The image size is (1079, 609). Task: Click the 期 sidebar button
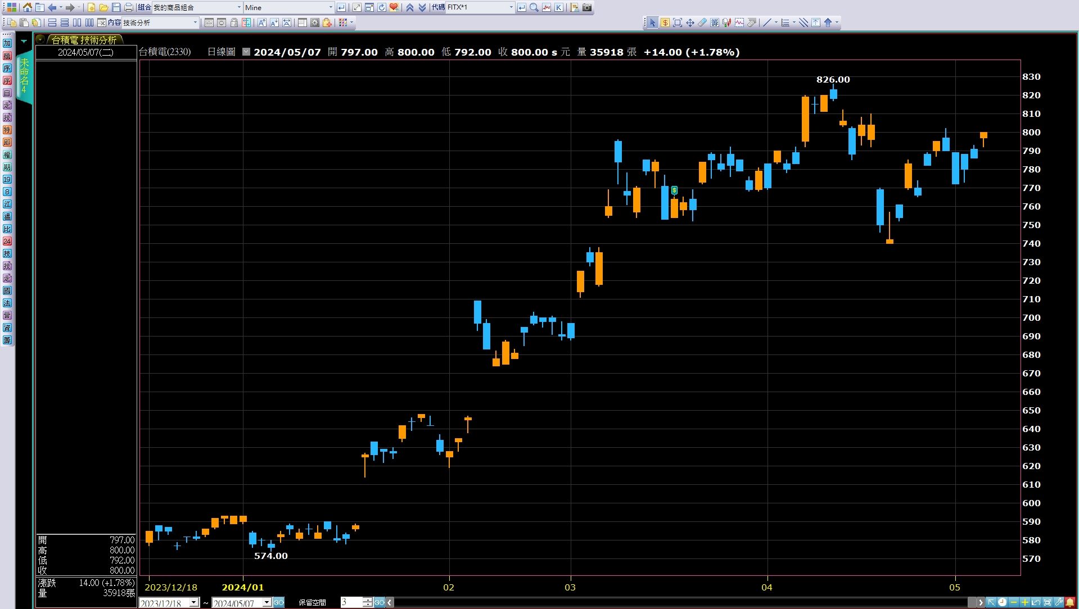7,167
